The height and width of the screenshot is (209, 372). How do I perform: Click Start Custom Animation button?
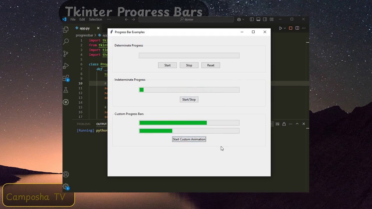189,139
